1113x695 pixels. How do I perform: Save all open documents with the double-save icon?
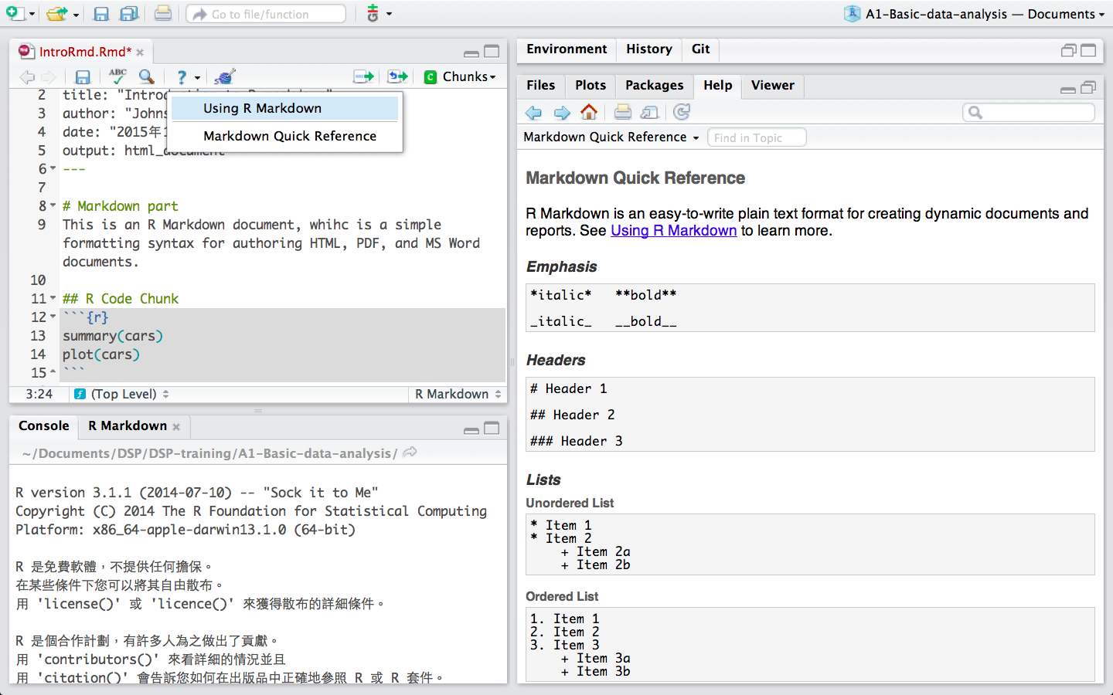[x=129, y=13]
